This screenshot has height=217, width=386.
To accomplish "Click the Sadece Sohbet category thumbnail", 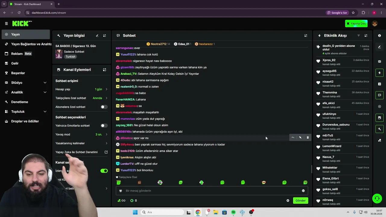I will pos(59,54).
